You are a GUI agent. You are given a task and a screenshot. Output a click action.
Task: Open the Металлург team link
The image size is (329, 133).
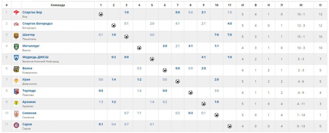31,46
